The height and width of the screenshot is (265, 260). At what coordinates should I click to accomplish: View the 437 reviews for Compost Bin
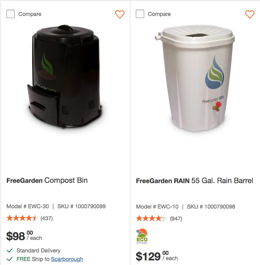click(x=47, y=219)
